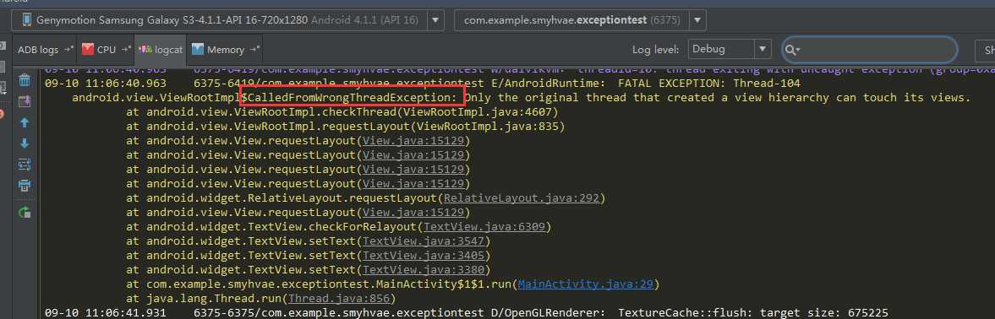Open TextView.java:3405 link
Viewport: 995px width, 319px height.
(x=424, y=255)
